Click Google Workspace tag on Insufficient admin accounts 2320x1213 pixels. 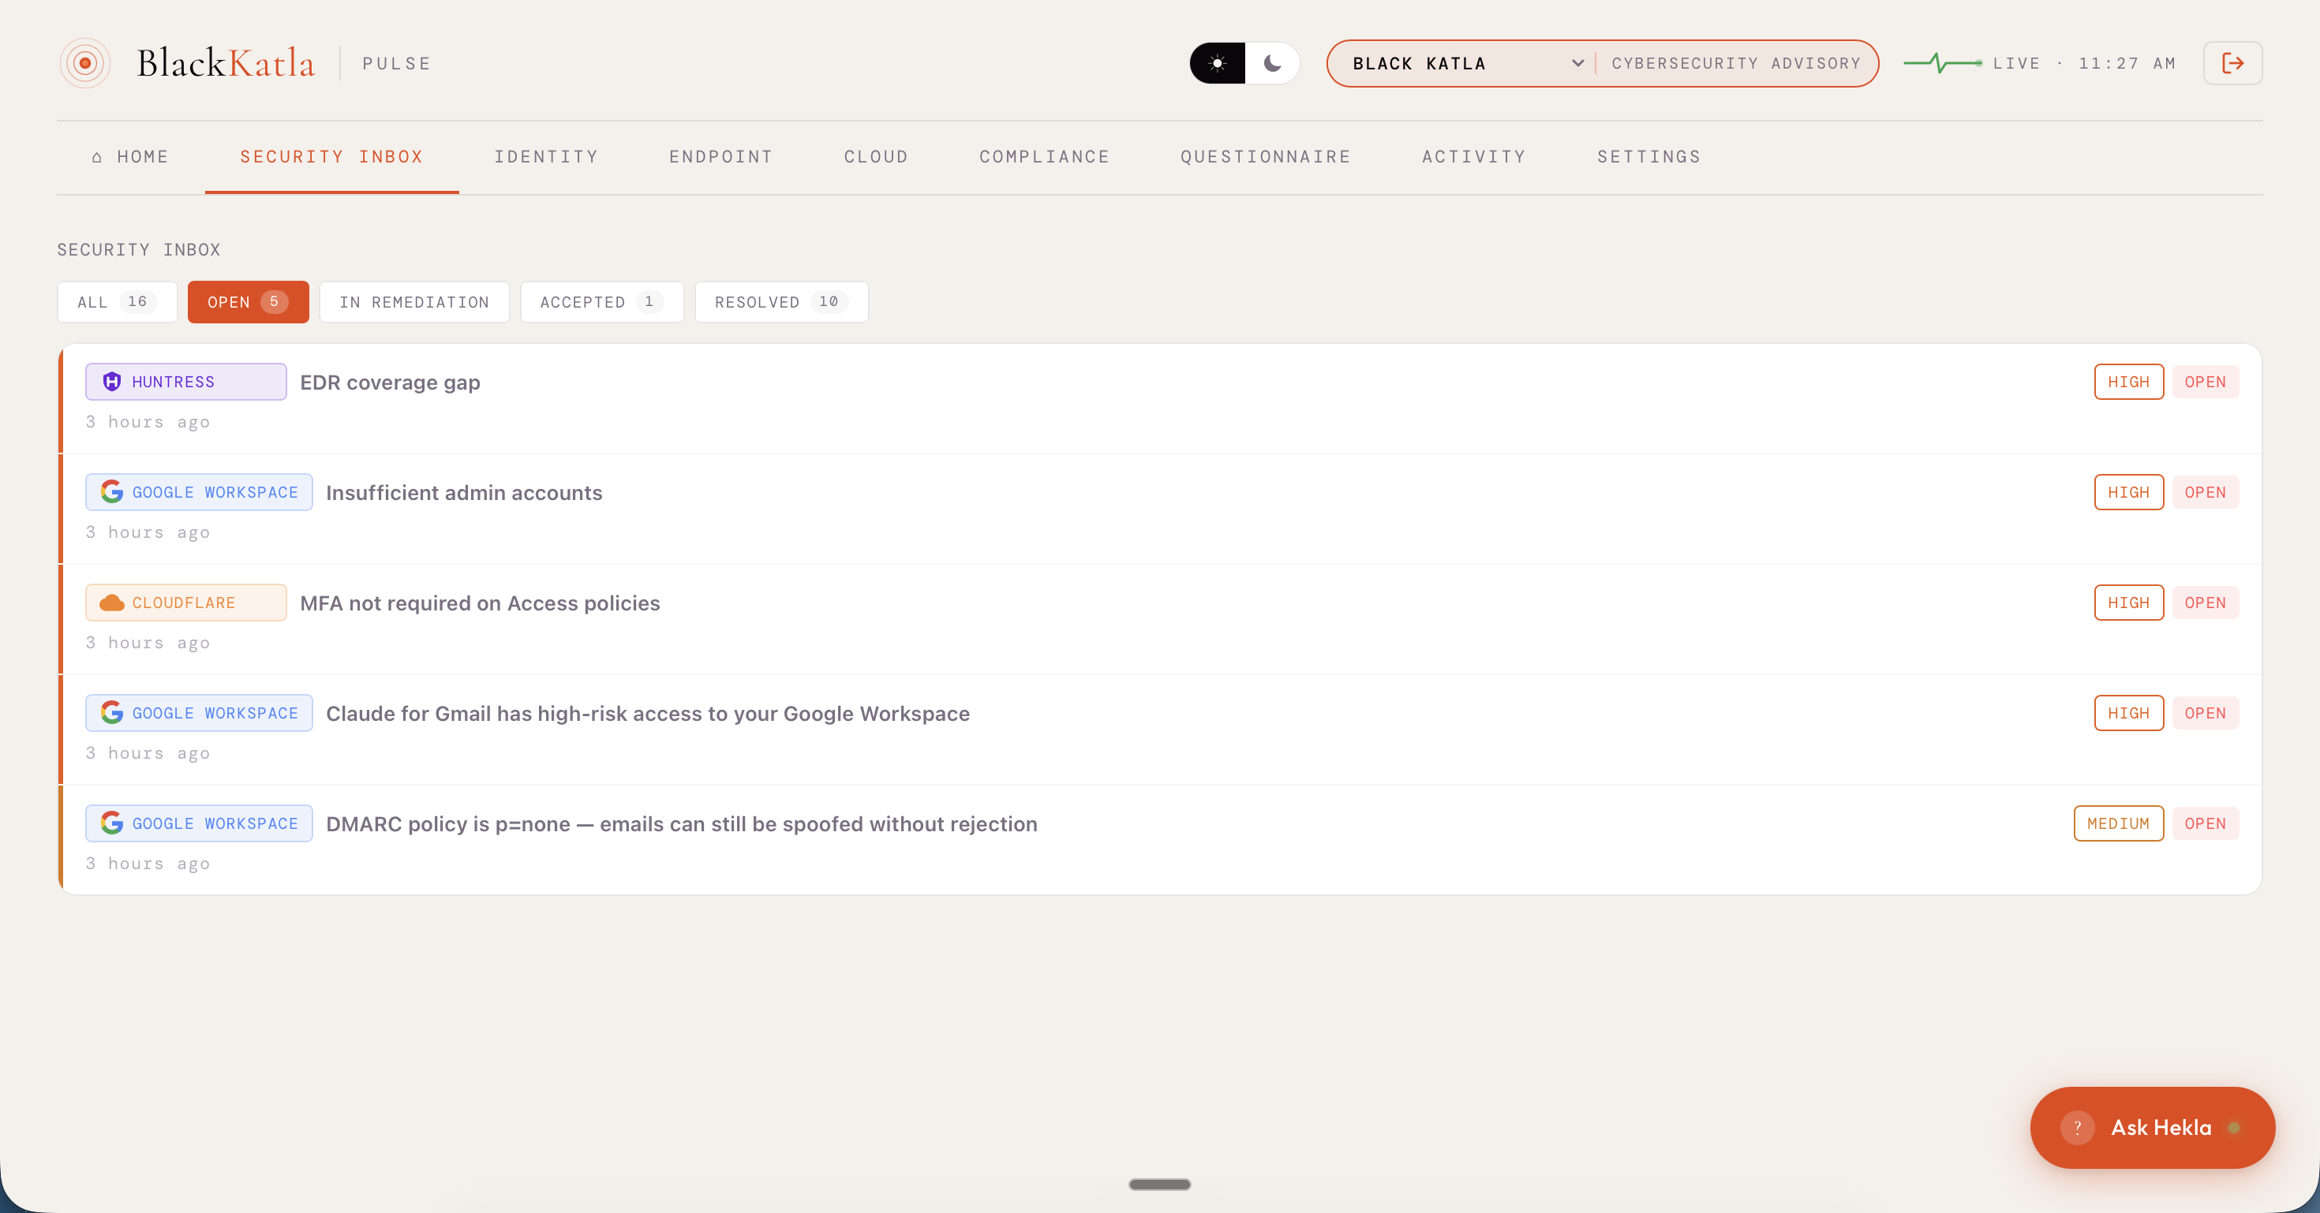point(199,492)
